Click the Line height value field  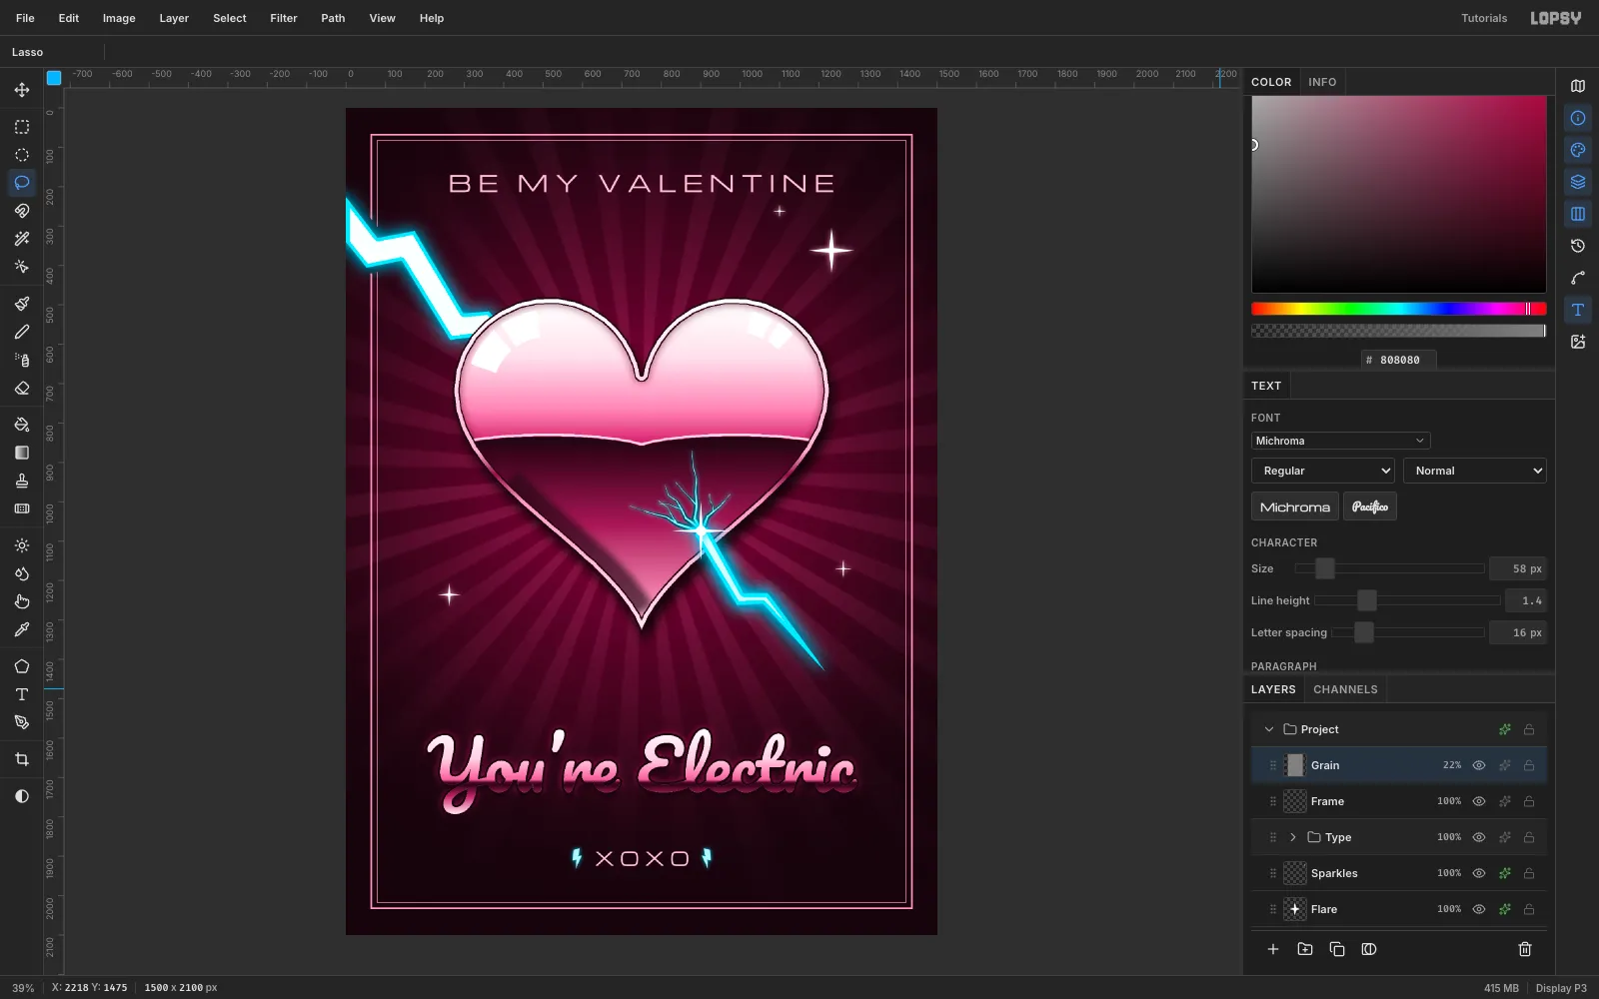point(1526,600)
